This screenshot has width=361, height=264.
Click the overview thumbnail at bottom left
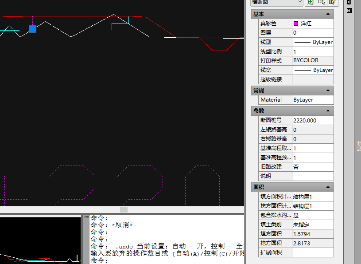(x=40, y=240)
